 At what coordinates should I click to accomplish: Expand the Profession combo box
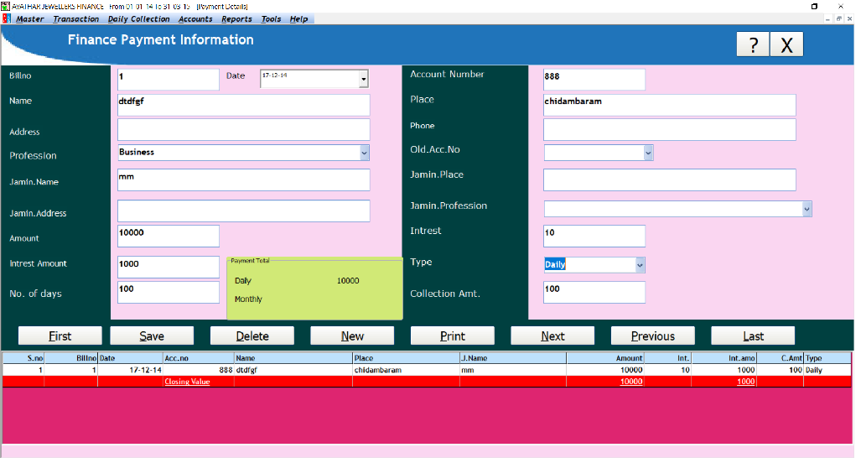coord(364,153)
